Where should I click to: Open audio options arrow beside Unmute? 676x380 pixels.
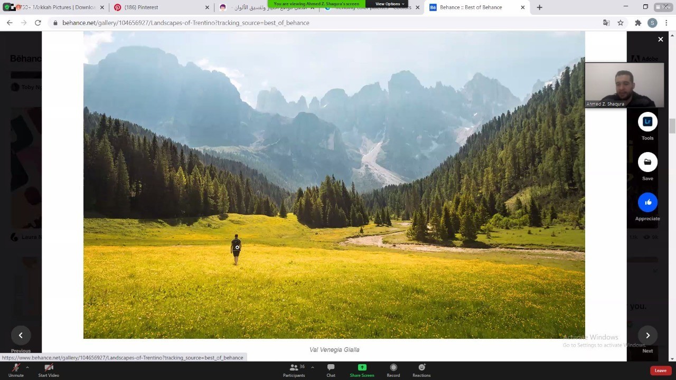coord(27,367)
